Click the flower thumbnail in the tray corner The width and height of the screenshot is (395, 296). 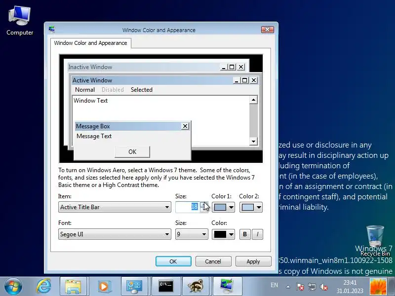(x=378, y=287)
